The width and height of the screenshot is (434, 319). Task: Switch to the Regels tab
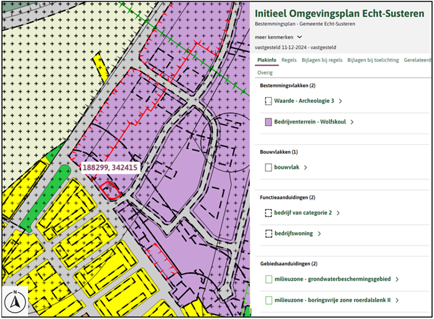pos(289,60)
